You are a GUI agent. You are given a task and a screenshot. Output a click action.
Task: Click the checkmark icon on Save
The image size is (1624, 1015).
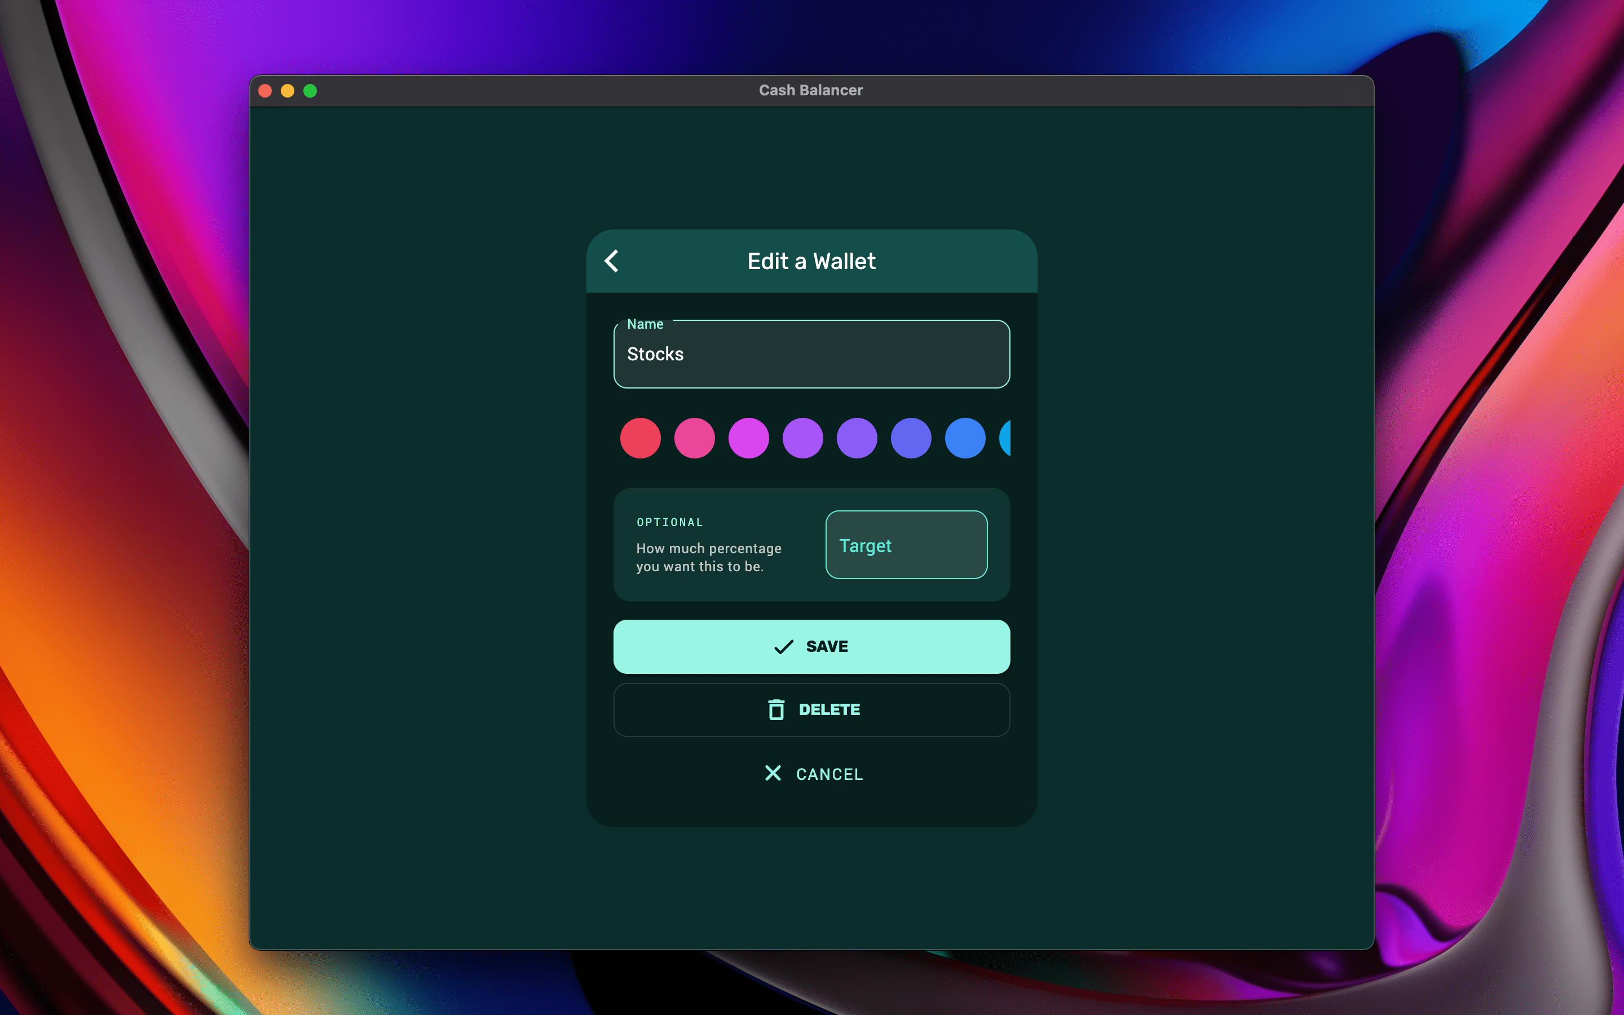coord(783,646)
